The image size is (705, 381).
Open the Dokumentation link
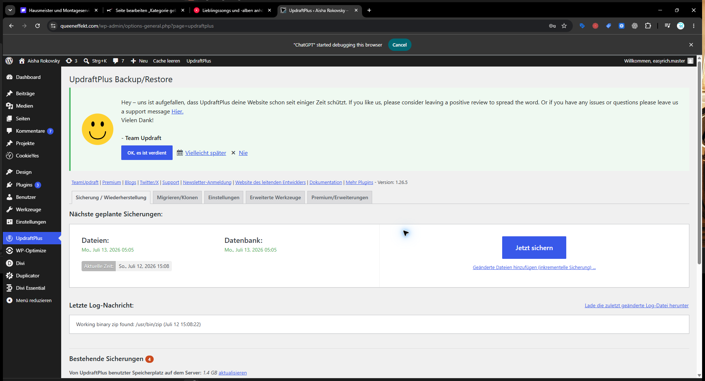click(326, 182)
